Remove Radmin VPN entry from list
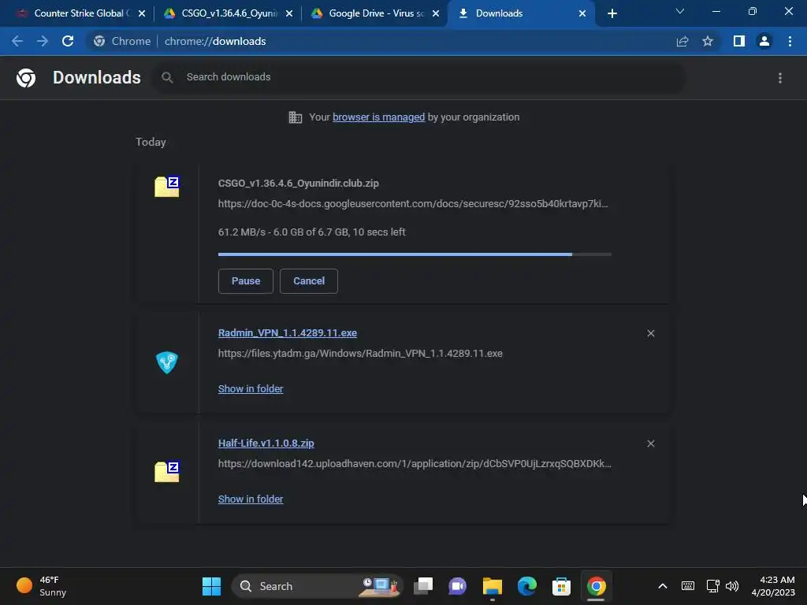Viewport: 807px width, 605px height. (650, 333)
